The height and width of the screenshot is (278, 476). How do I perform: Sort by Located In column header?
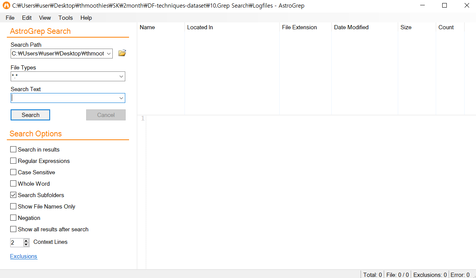pos(232,27)
